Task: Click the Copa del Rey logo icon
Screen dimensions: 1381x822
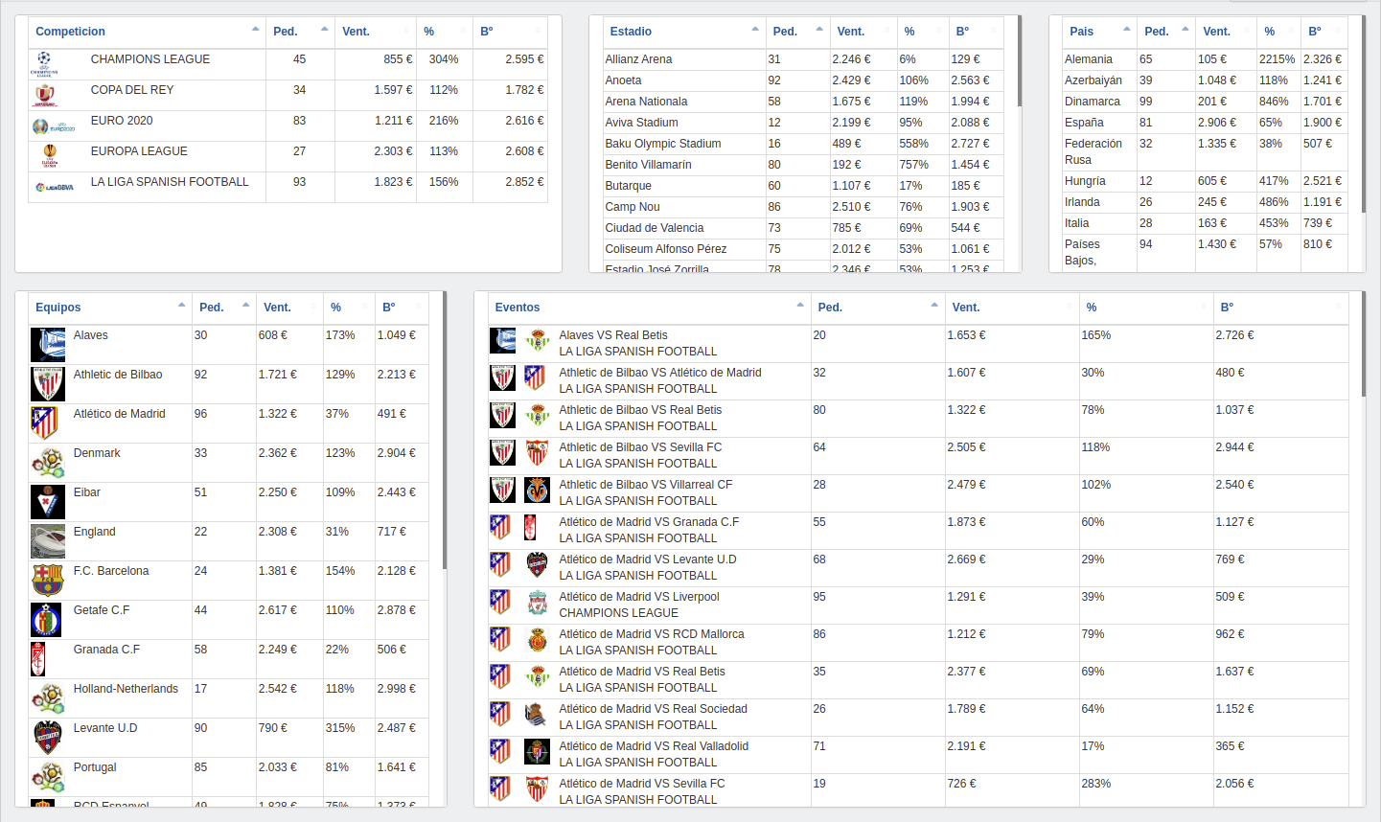Action: click(x=44, y=96)
